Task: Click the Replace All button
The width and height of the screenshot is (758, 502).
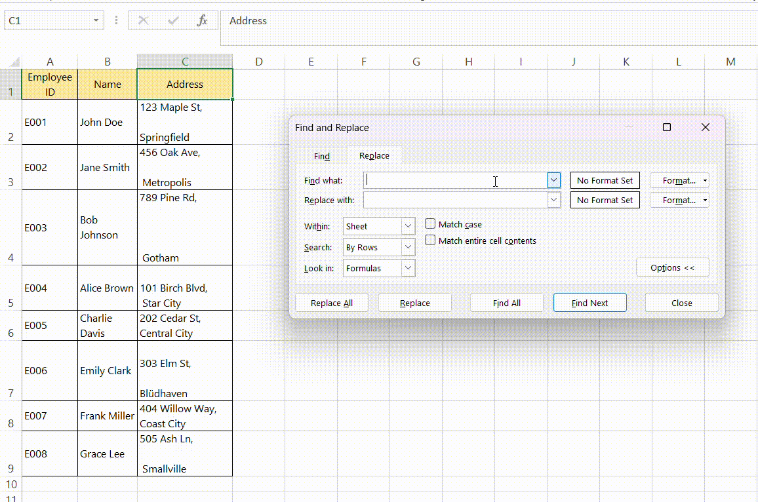Action: tap(332, 303)
